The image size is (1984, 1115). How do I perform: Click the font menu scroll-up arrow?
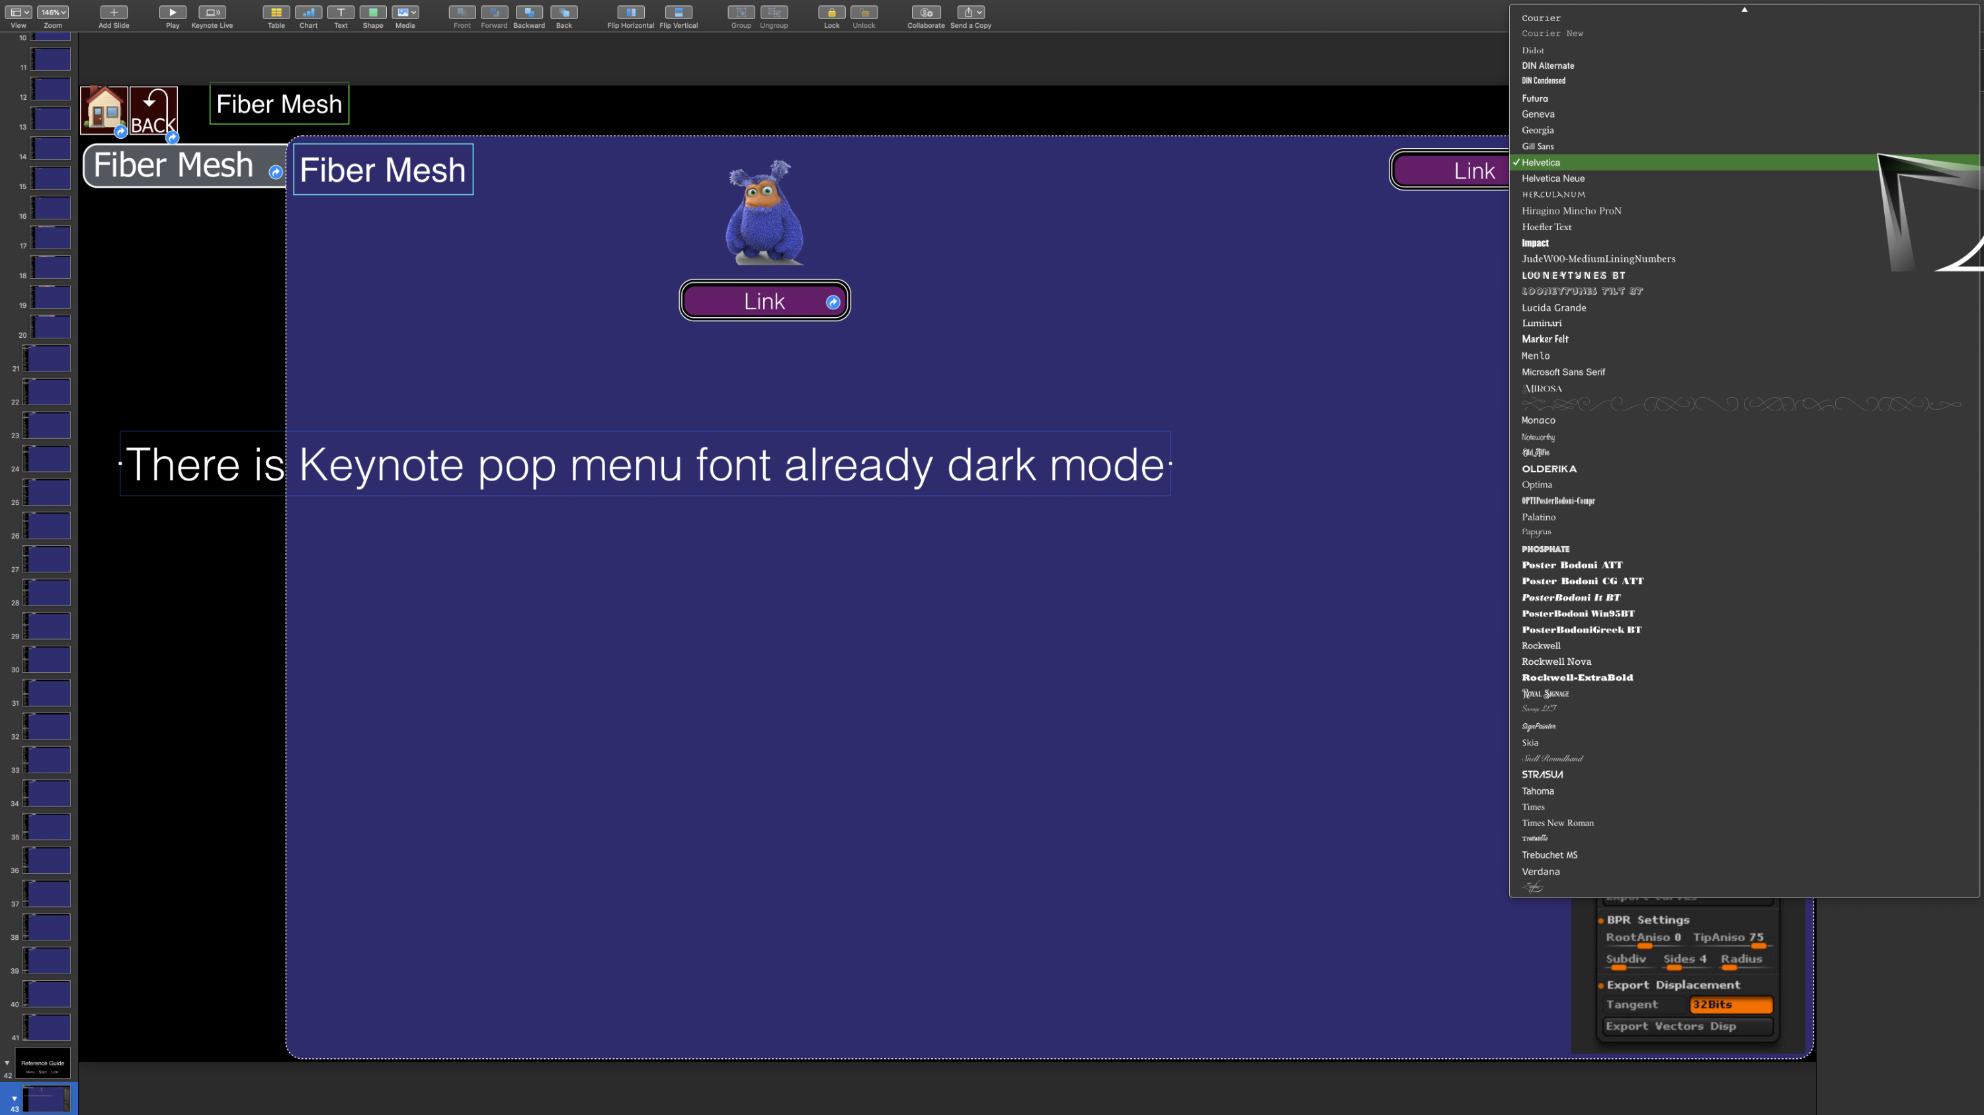(x=1745, y=9)
